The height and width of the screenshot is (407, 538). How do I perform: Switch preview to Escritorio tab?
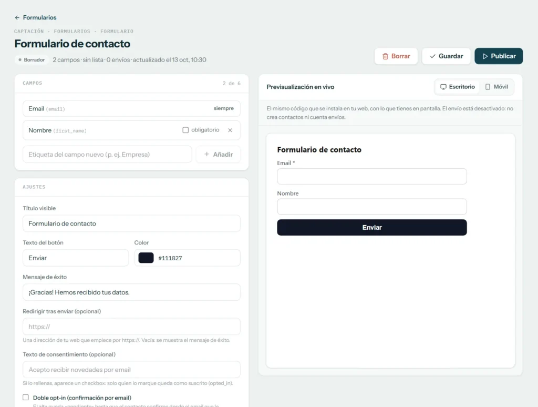point(458,87)
